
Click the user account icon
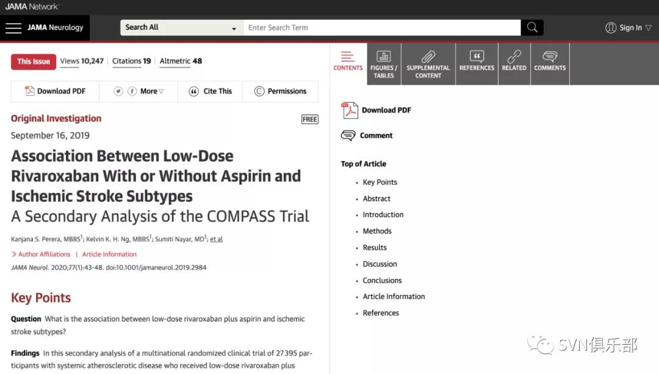coord(611,27)
